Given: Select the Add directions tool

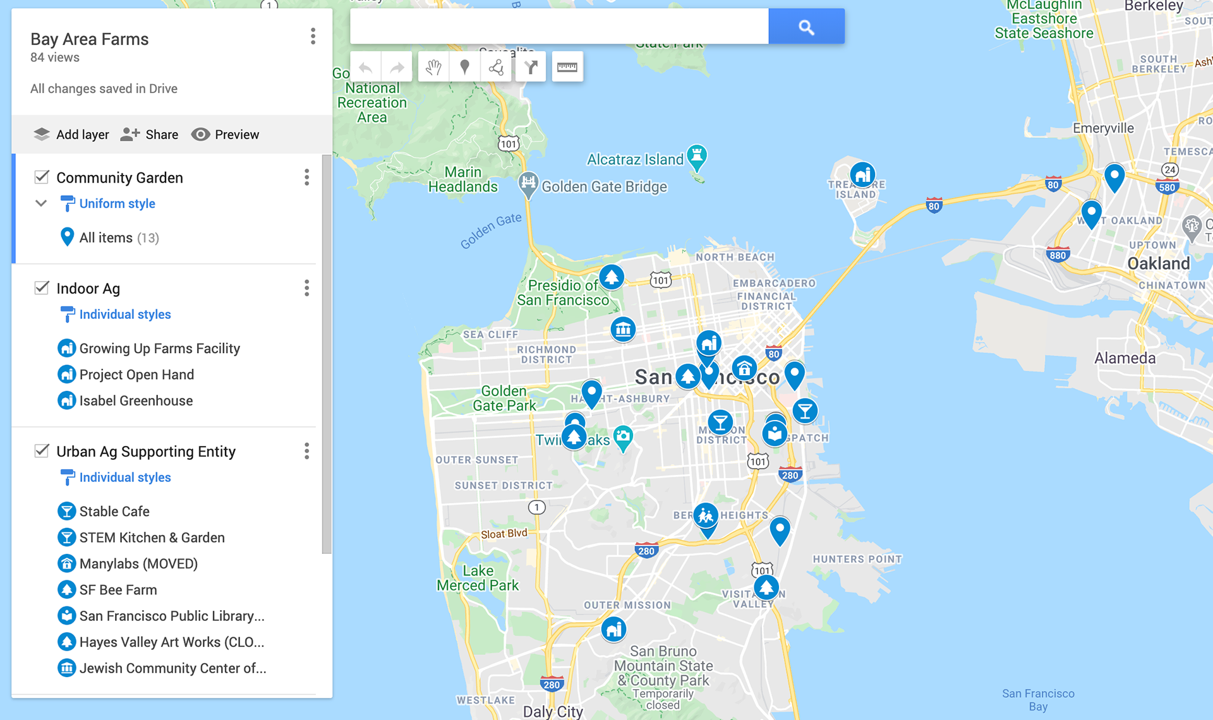Looking at the screenshot, I should 531,67.
